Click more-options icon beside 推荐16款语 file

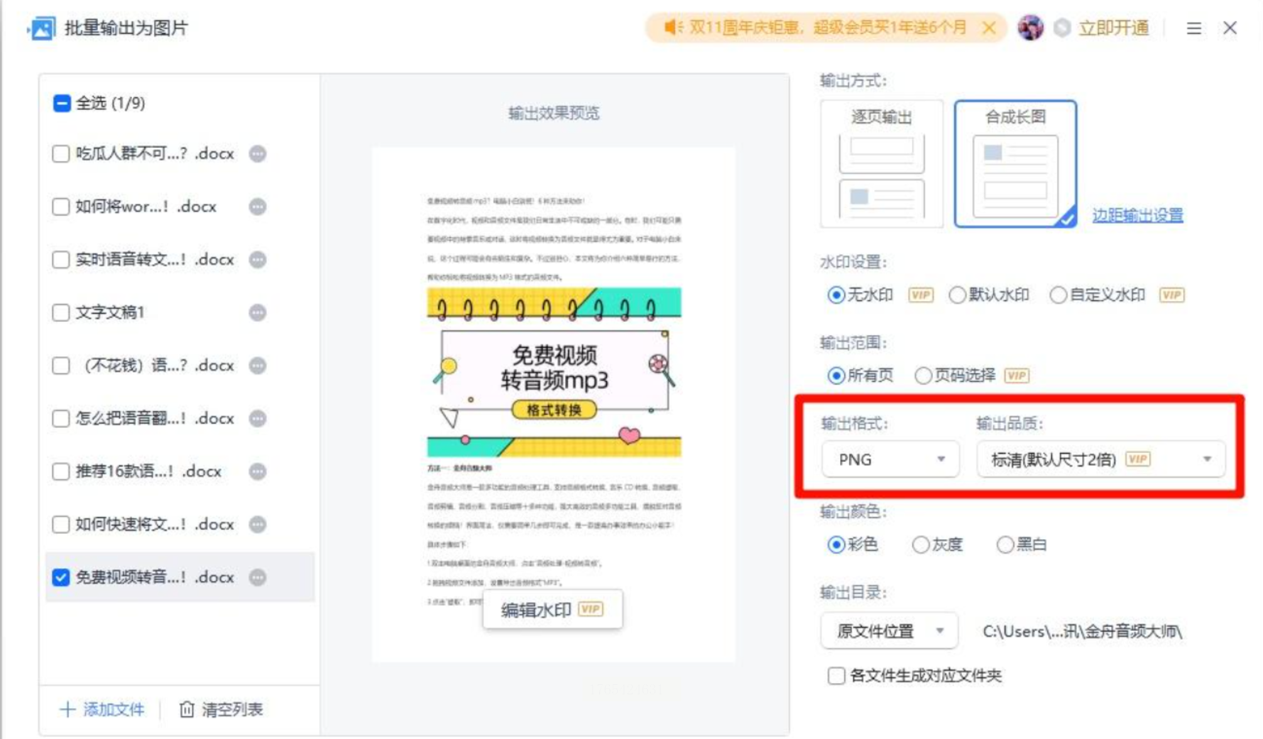pos(258,471)
